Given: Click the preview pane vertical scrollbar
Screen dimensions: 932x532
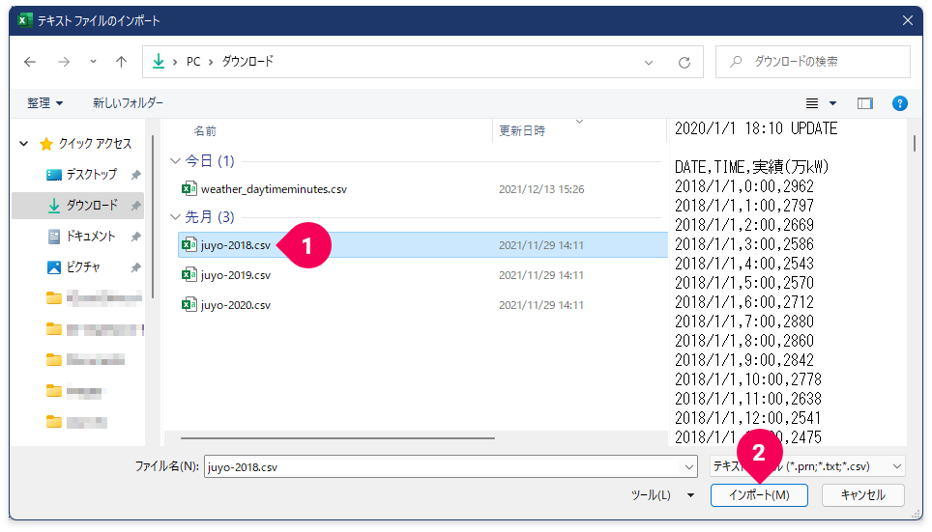Looking at the screenshot, I should tap(915, 143).
